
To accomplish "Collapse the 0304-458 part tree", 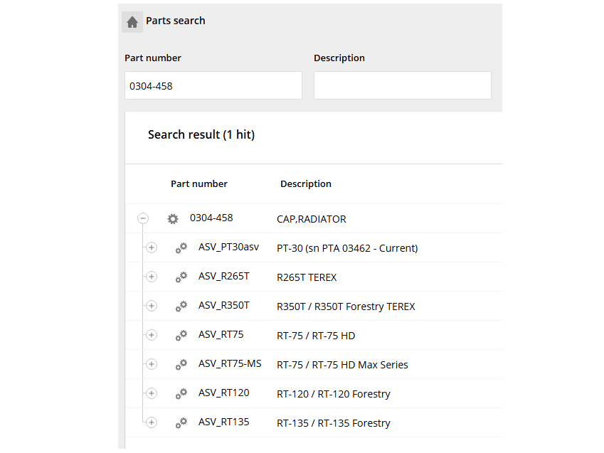I will 143,219.
